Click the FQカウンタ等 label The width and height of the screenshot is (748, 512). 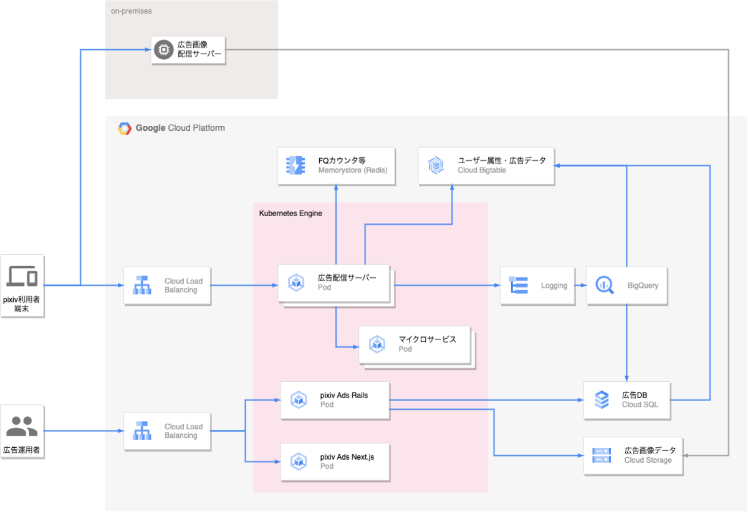(x=342, y=160)
